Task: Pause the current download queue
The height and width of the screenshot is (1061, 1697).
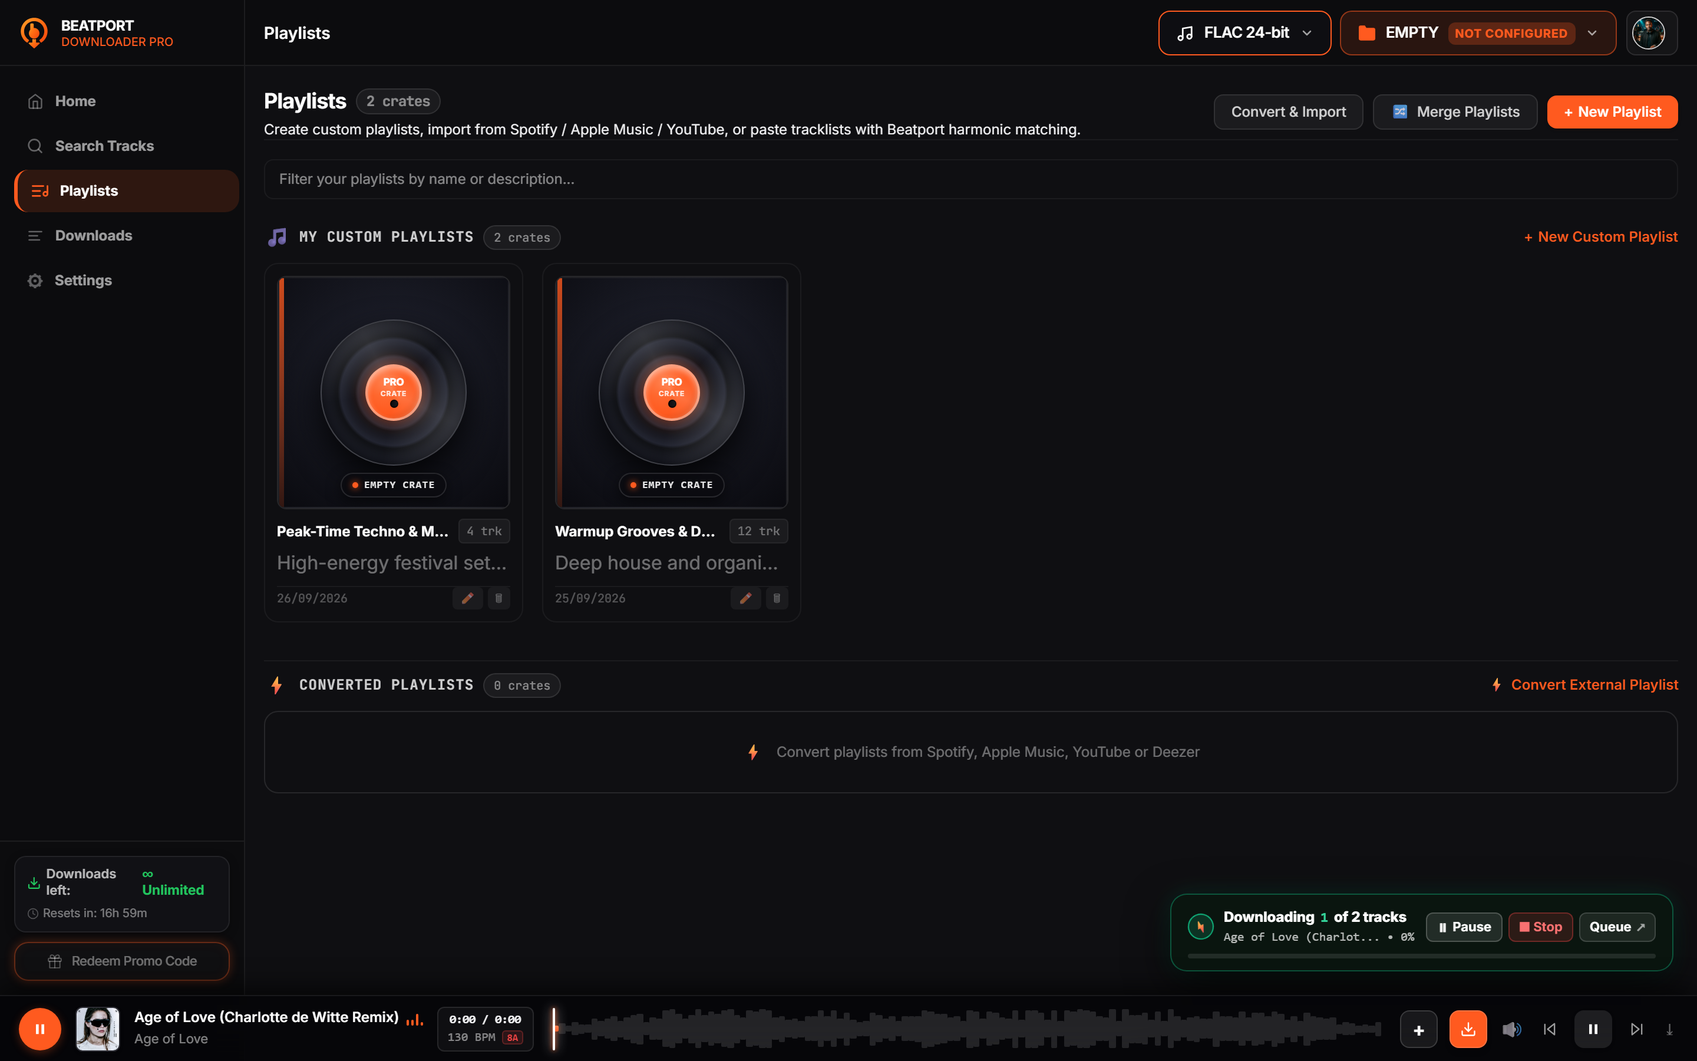Action: point(1464,927)
